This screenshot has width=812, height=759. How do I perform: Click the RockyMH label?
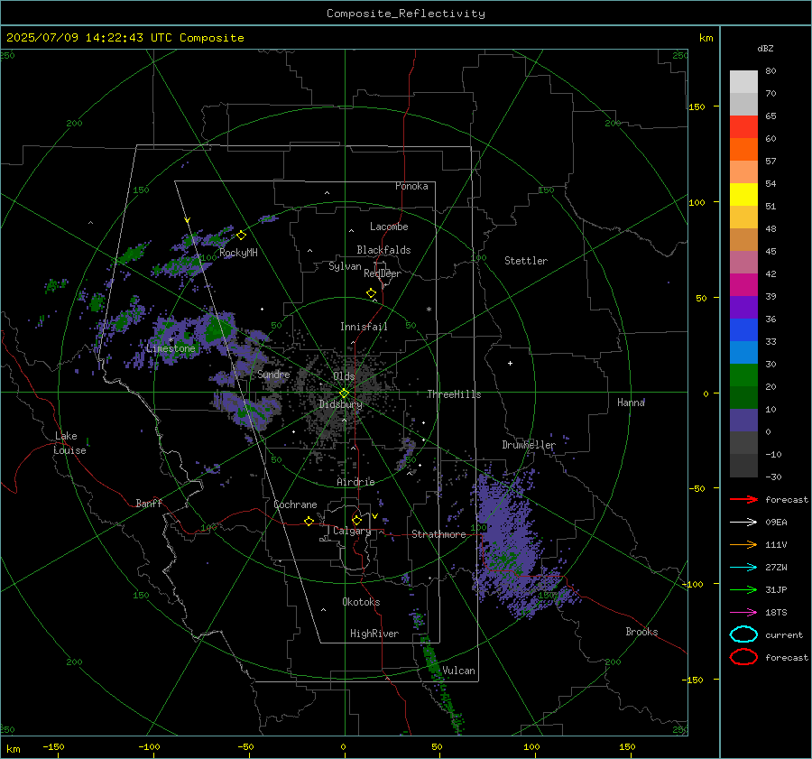pos(238,253)
